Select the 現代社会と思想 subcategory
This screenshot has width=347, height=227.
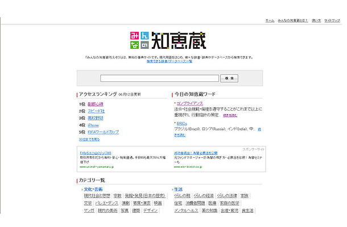[x=97, y=196]
